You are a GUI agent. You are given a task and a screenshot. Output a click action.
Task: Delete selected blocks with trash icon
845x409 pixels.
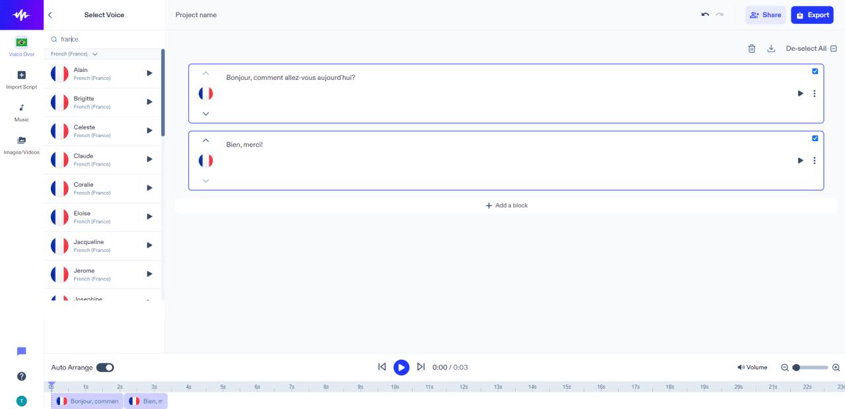click(751, 48)
